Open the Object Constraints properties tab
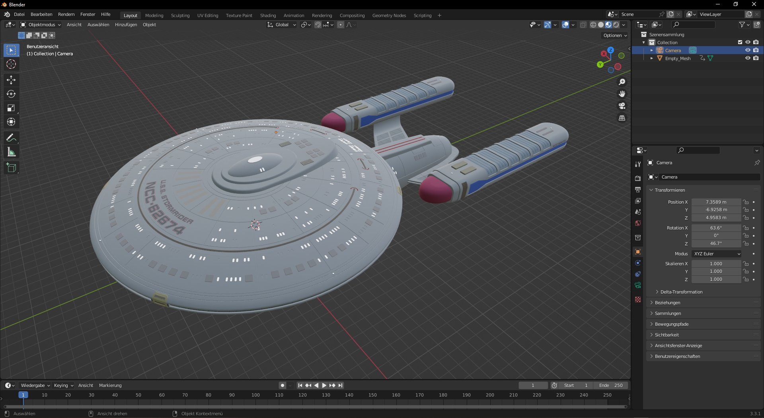This screenshot has width=764, height=418. [x=638, y=274]
